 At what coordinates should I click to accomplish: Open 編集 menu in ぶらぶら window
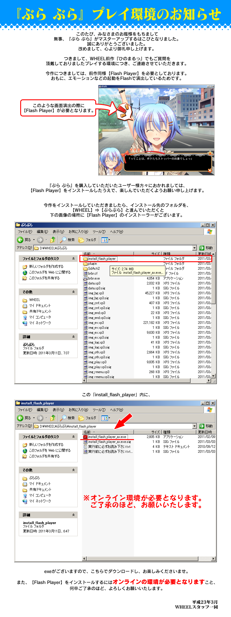click(42, 231)
